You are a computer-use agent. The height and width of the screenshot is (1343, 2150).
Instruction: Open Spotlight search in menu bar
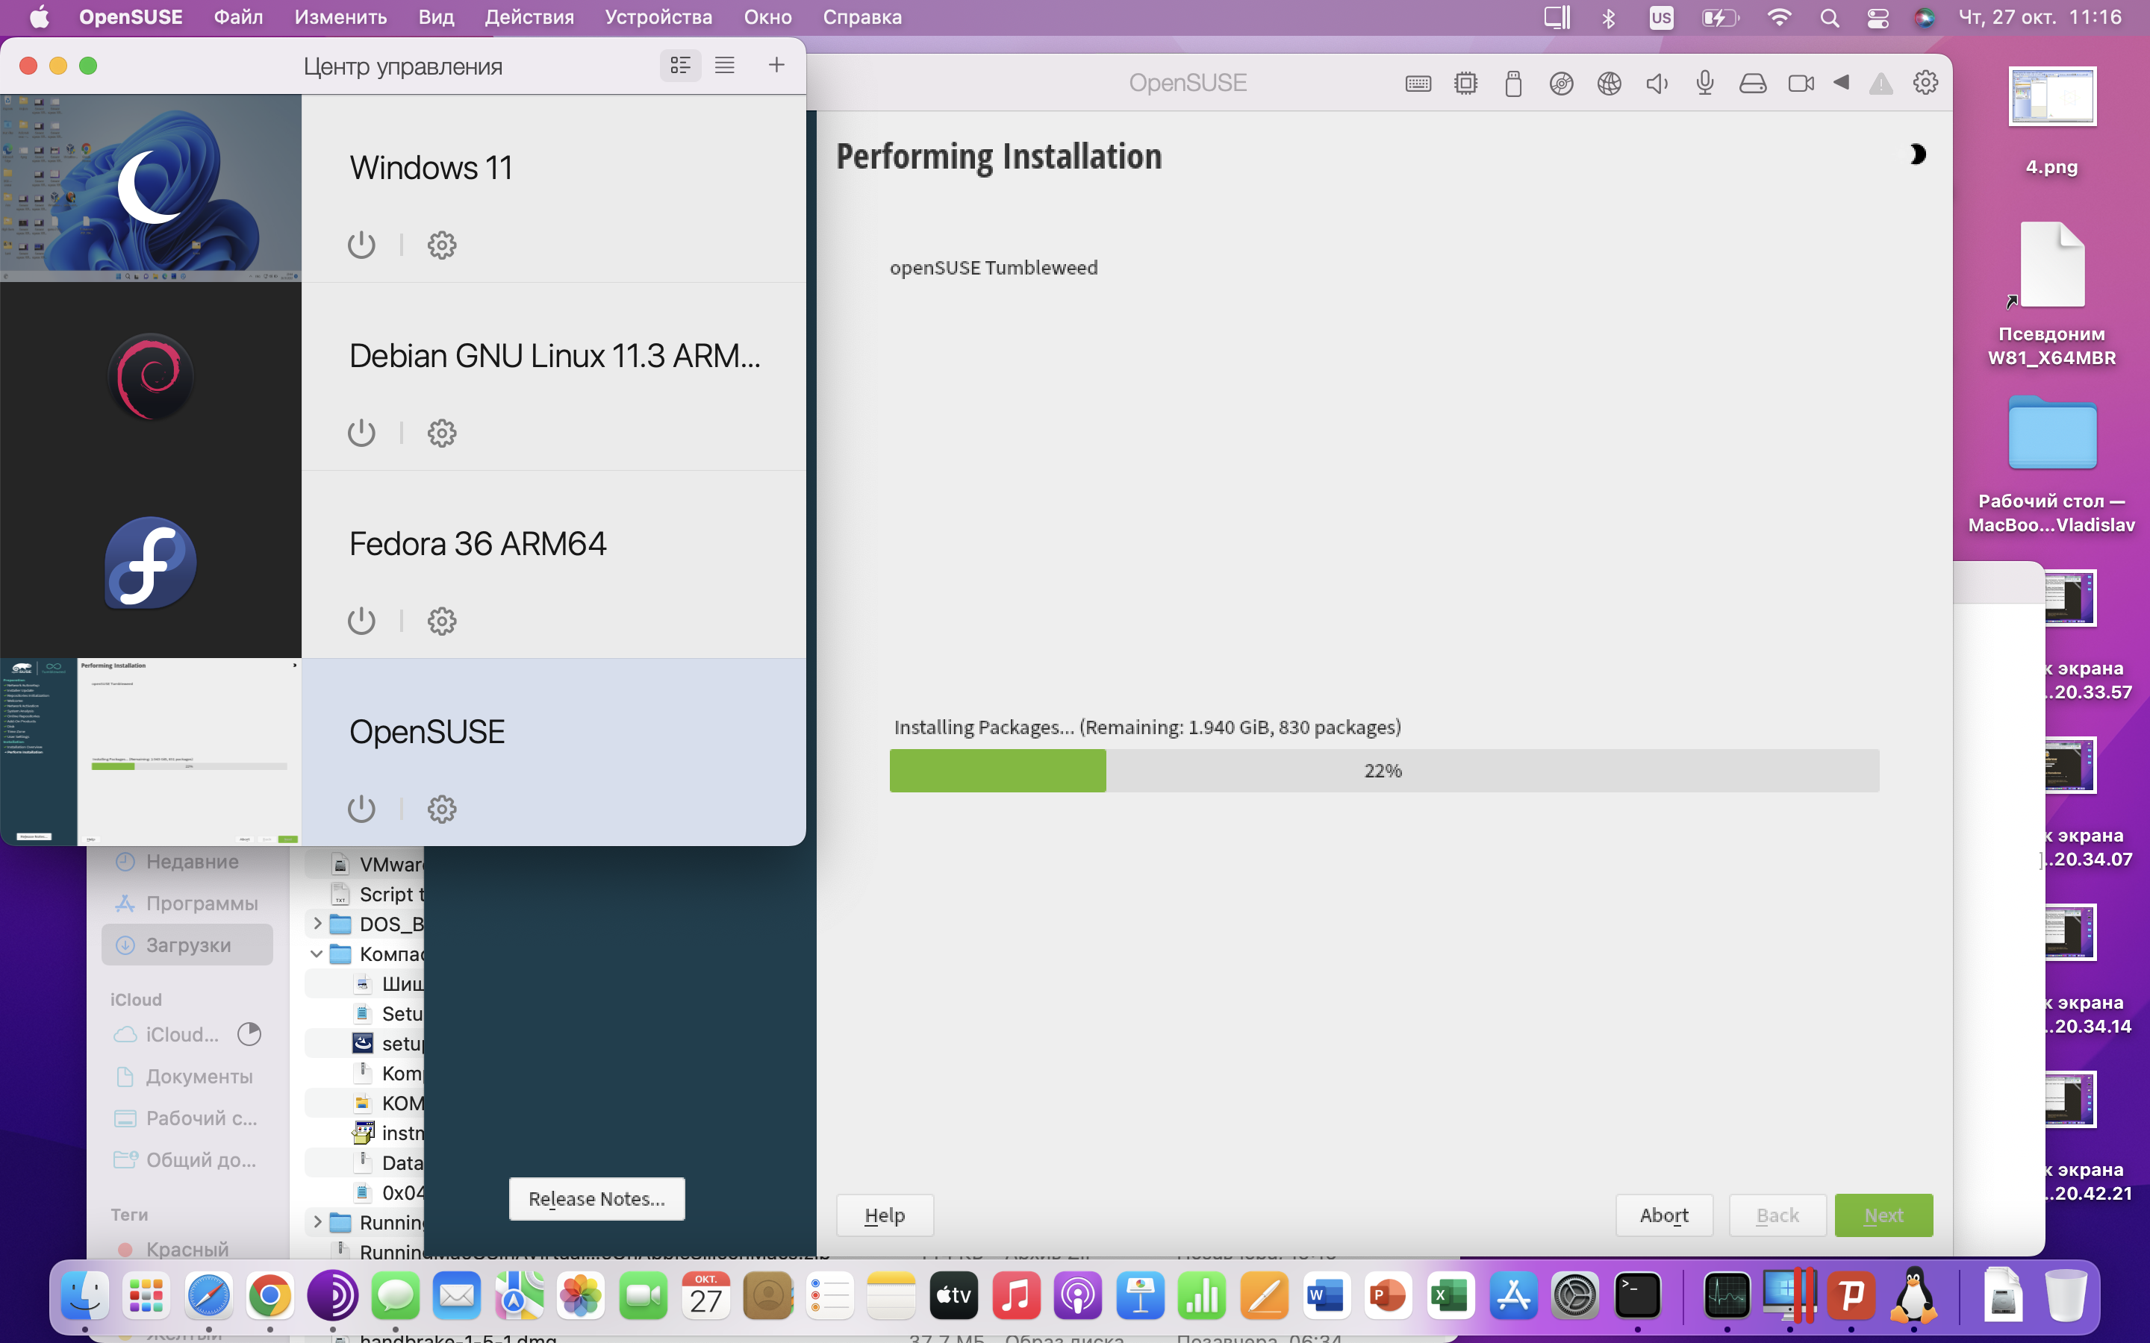pyautogui.click(x=1829, y=17)
